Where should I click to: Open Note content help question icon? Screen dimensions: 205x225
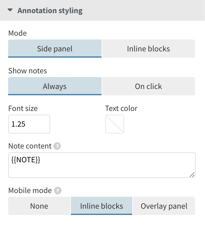click(57, 146)
